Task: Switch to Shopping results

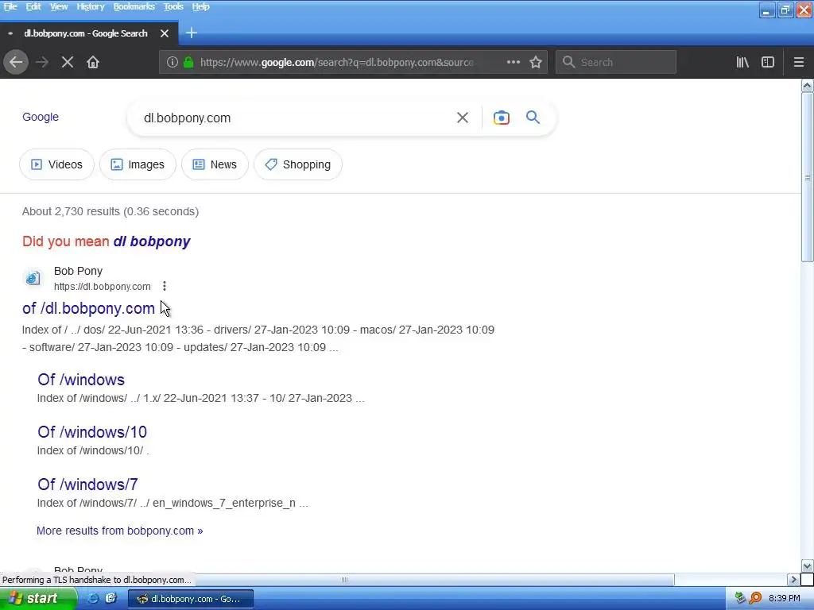Action: point(298,164)
